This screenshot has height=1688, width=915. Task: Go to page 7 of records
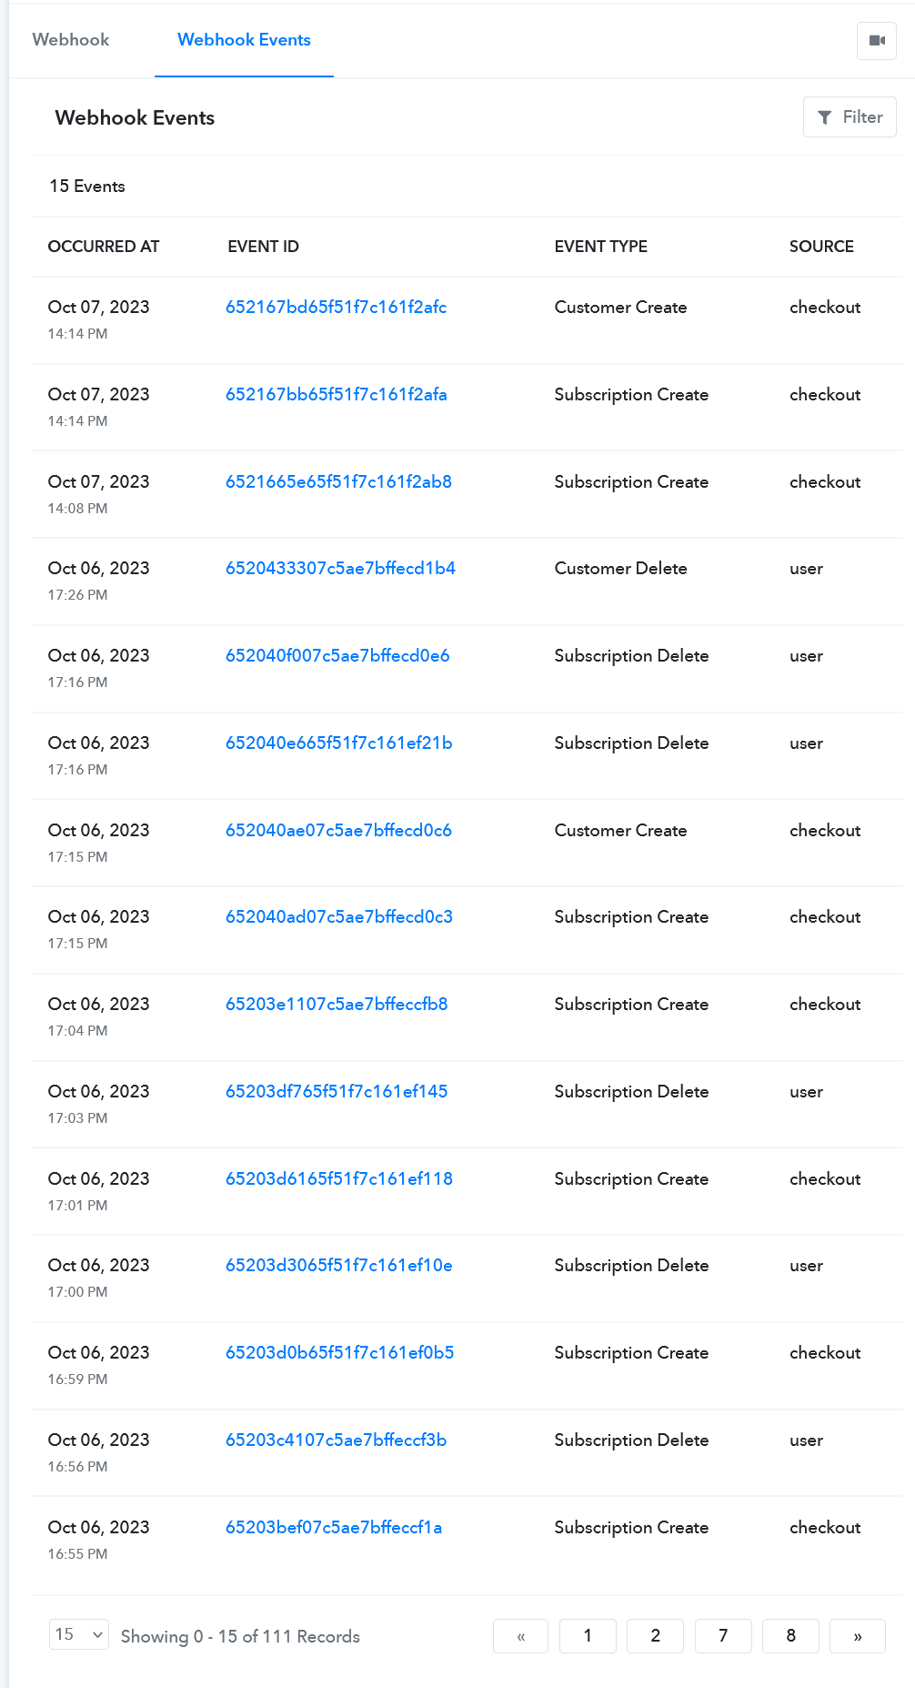pos(723,1636)
